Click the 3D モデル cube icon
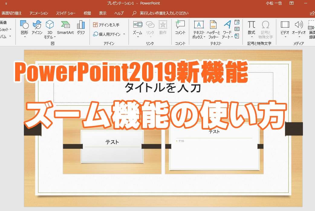This screenshot has height=211, width=315. pos(50,25)
